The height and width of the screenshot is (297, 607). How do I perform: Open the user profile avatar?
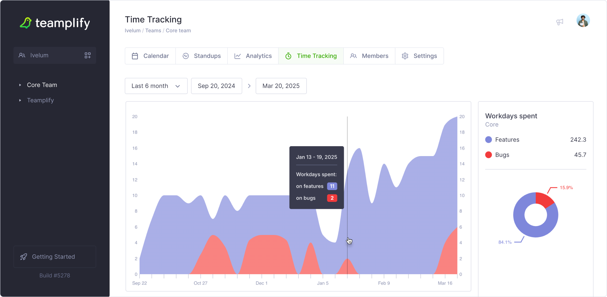coord(583,20)
